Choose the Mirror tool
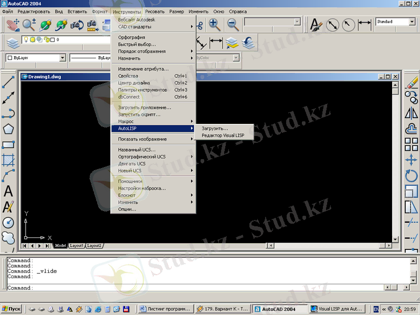420x315 pixels. coord(412,113)
